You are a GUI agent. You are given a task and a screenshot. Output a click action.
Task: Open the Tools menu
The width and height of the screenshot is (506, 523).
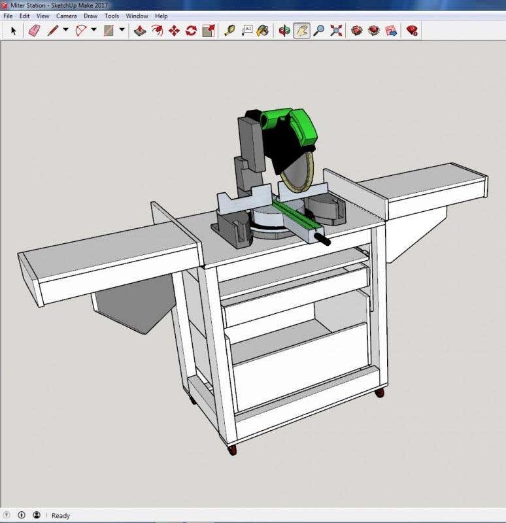(x=112, y=16)
